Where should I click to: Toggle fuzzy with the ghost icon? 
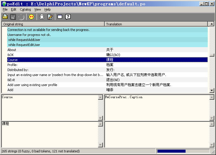42,17
